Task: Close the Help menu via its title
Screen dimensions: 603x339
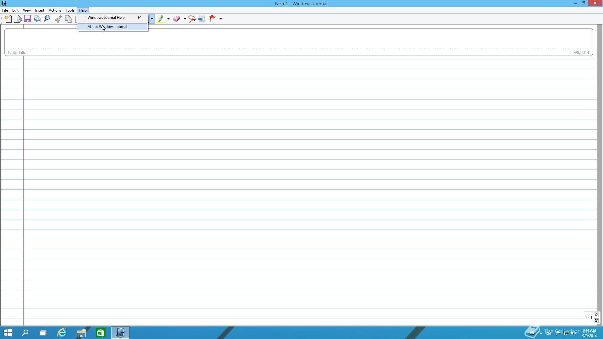Action: pyautogui.click(x=83, y=10)
